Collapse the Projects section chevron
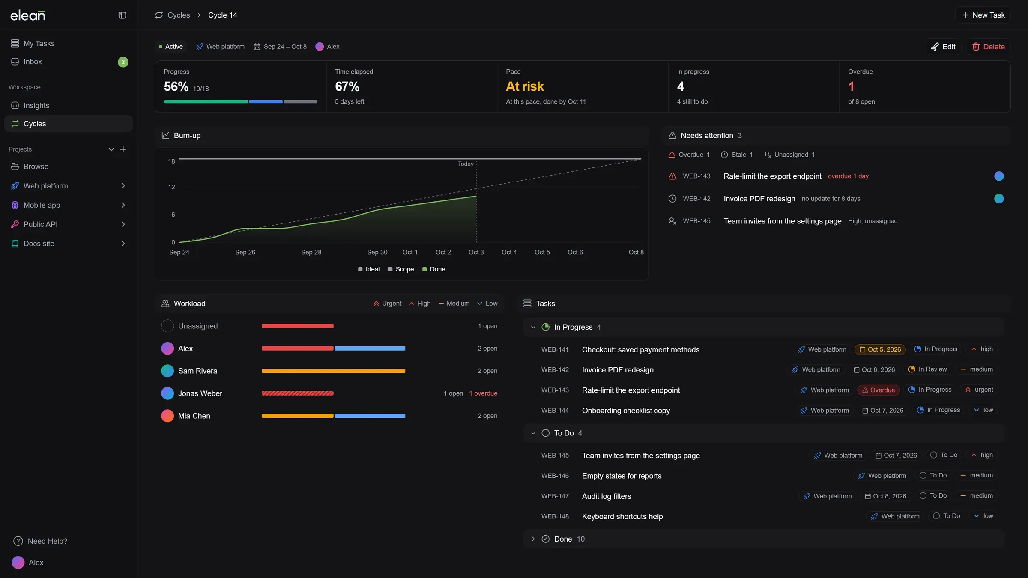 pos(111,149)
